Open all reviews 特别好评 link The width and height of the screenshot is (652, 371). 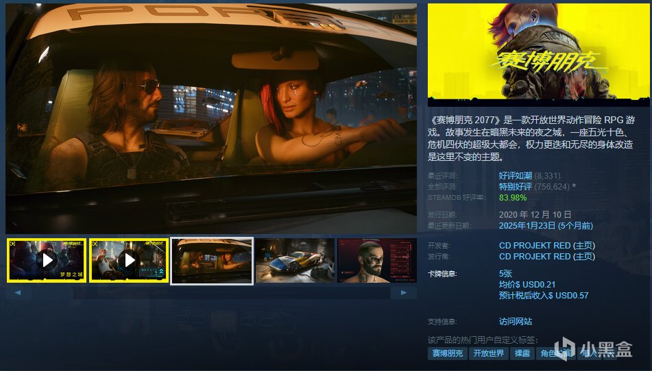click(x=515, y=187)
